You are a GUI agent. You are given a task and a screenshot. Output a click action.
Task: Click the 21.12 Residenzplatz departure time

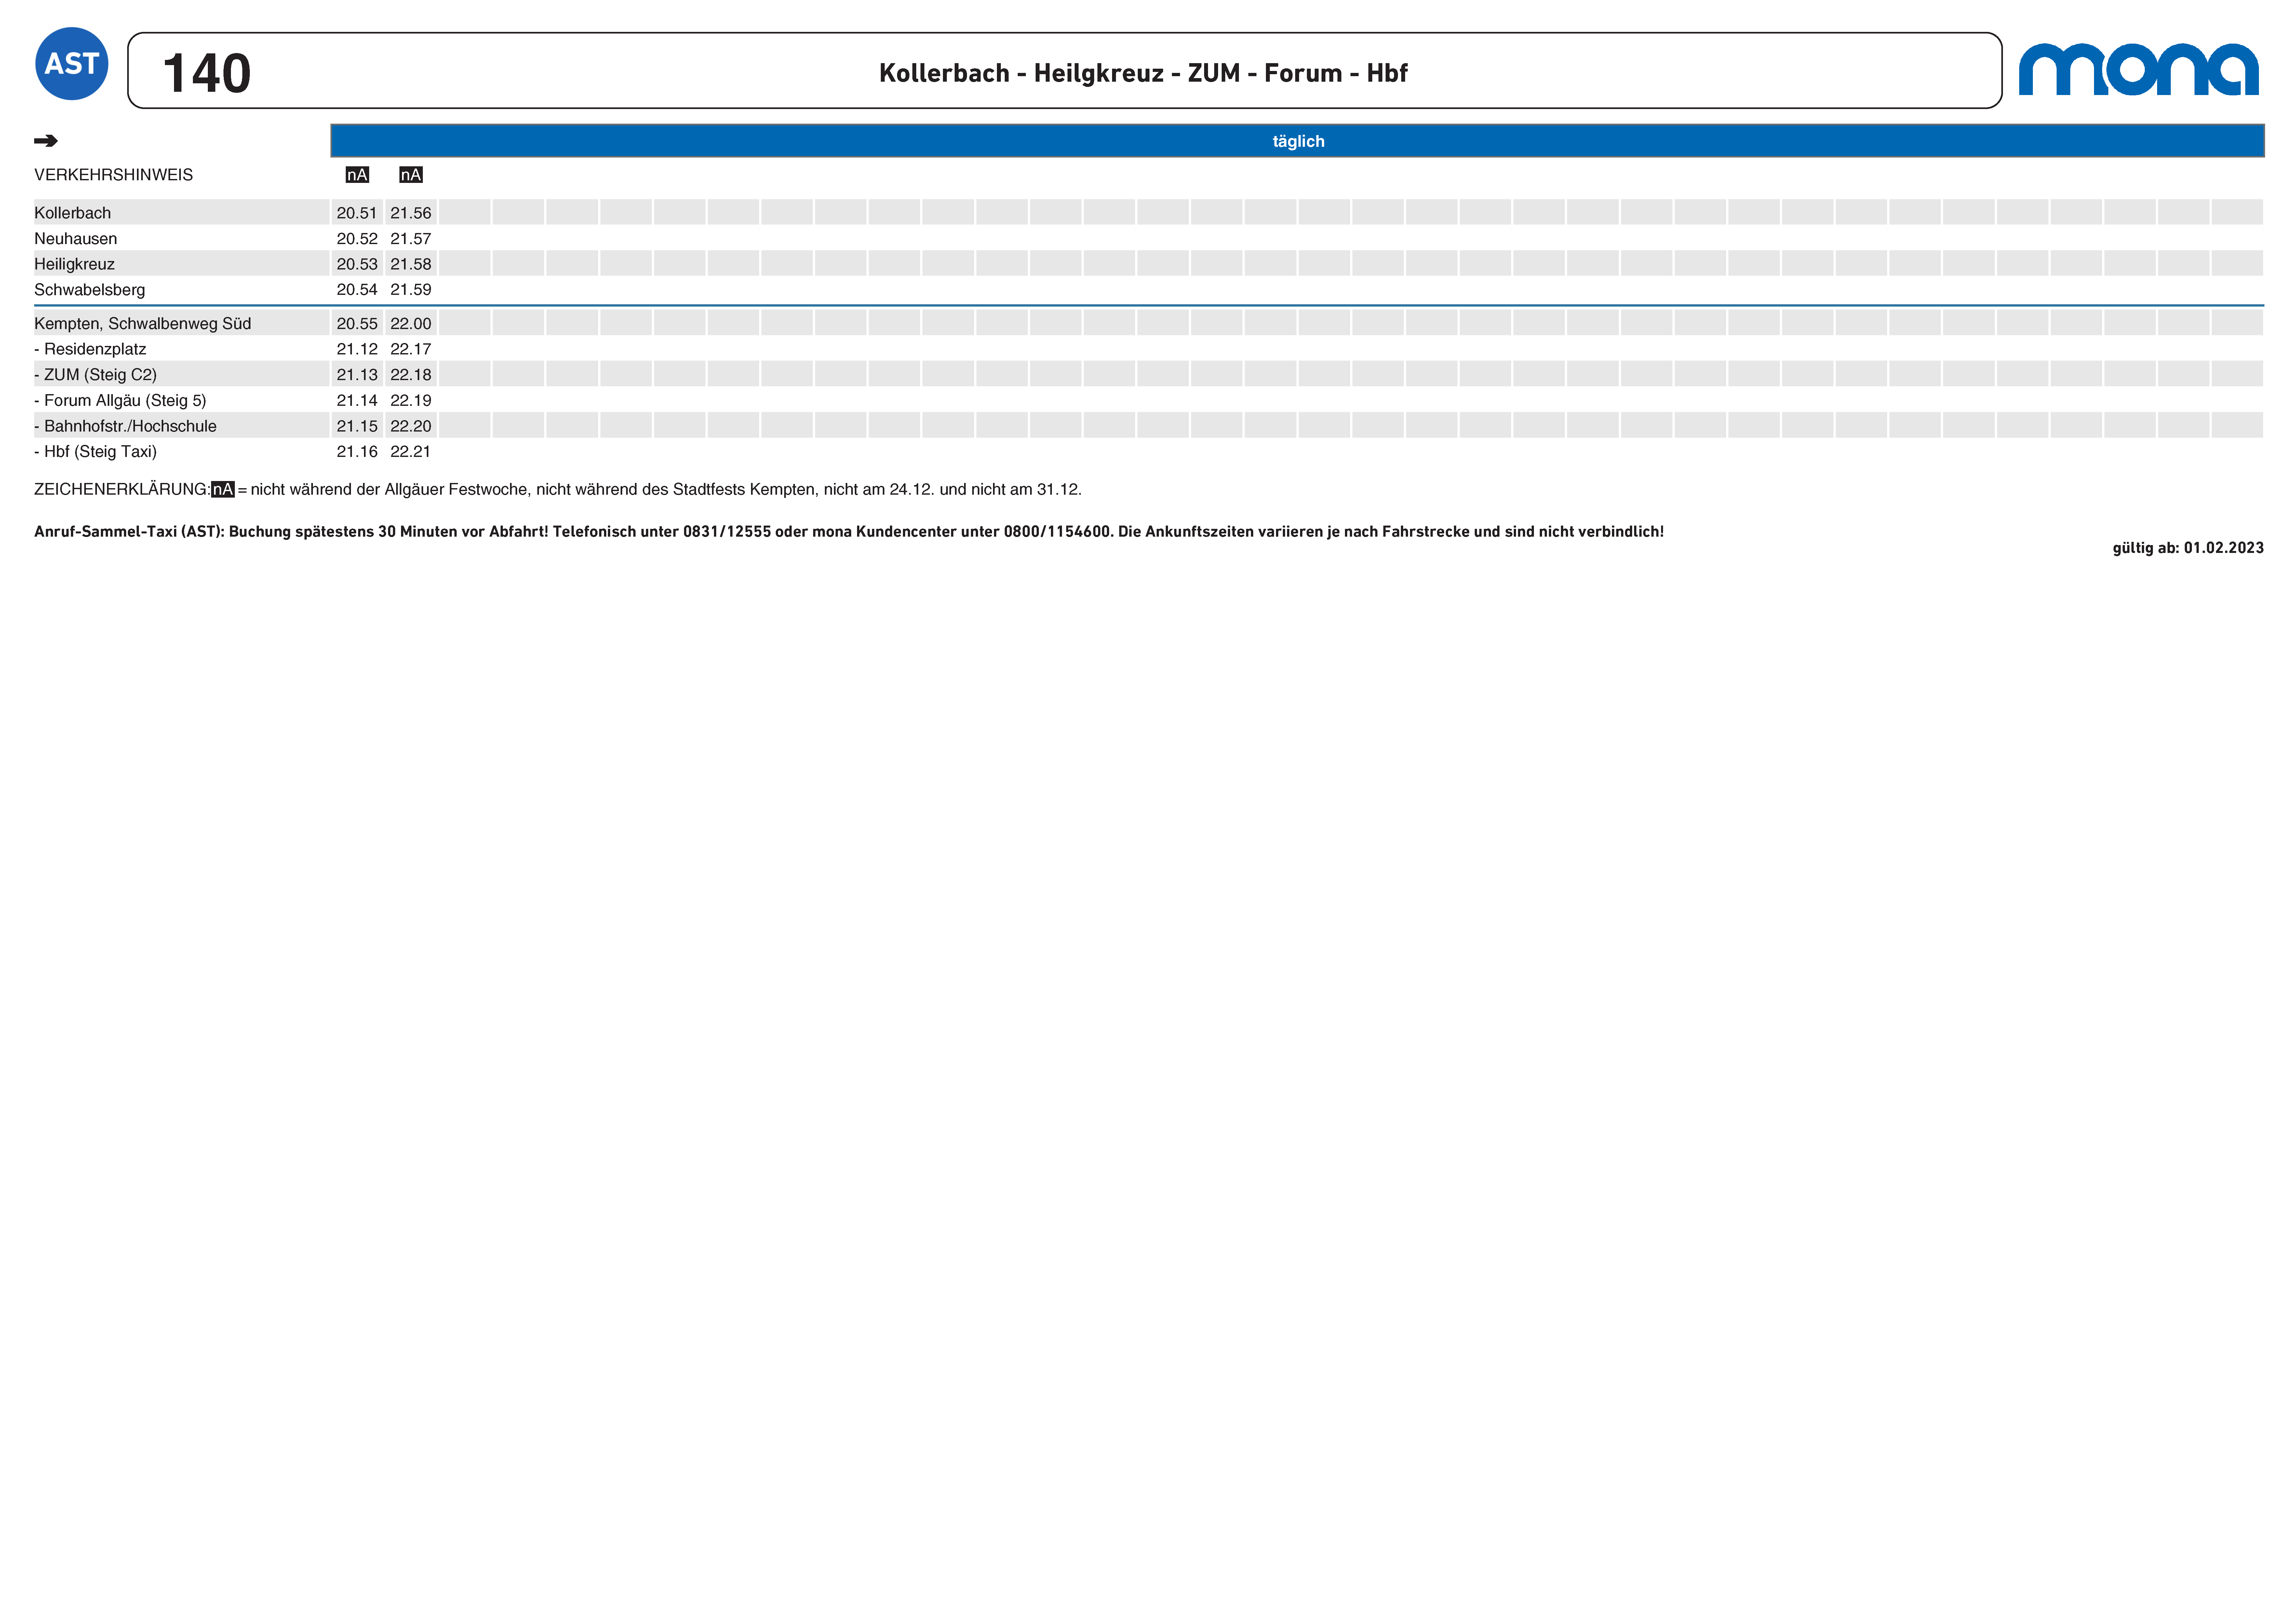[x=357, y=349]
